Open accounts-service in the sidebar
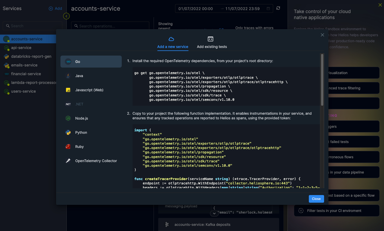 28,39
